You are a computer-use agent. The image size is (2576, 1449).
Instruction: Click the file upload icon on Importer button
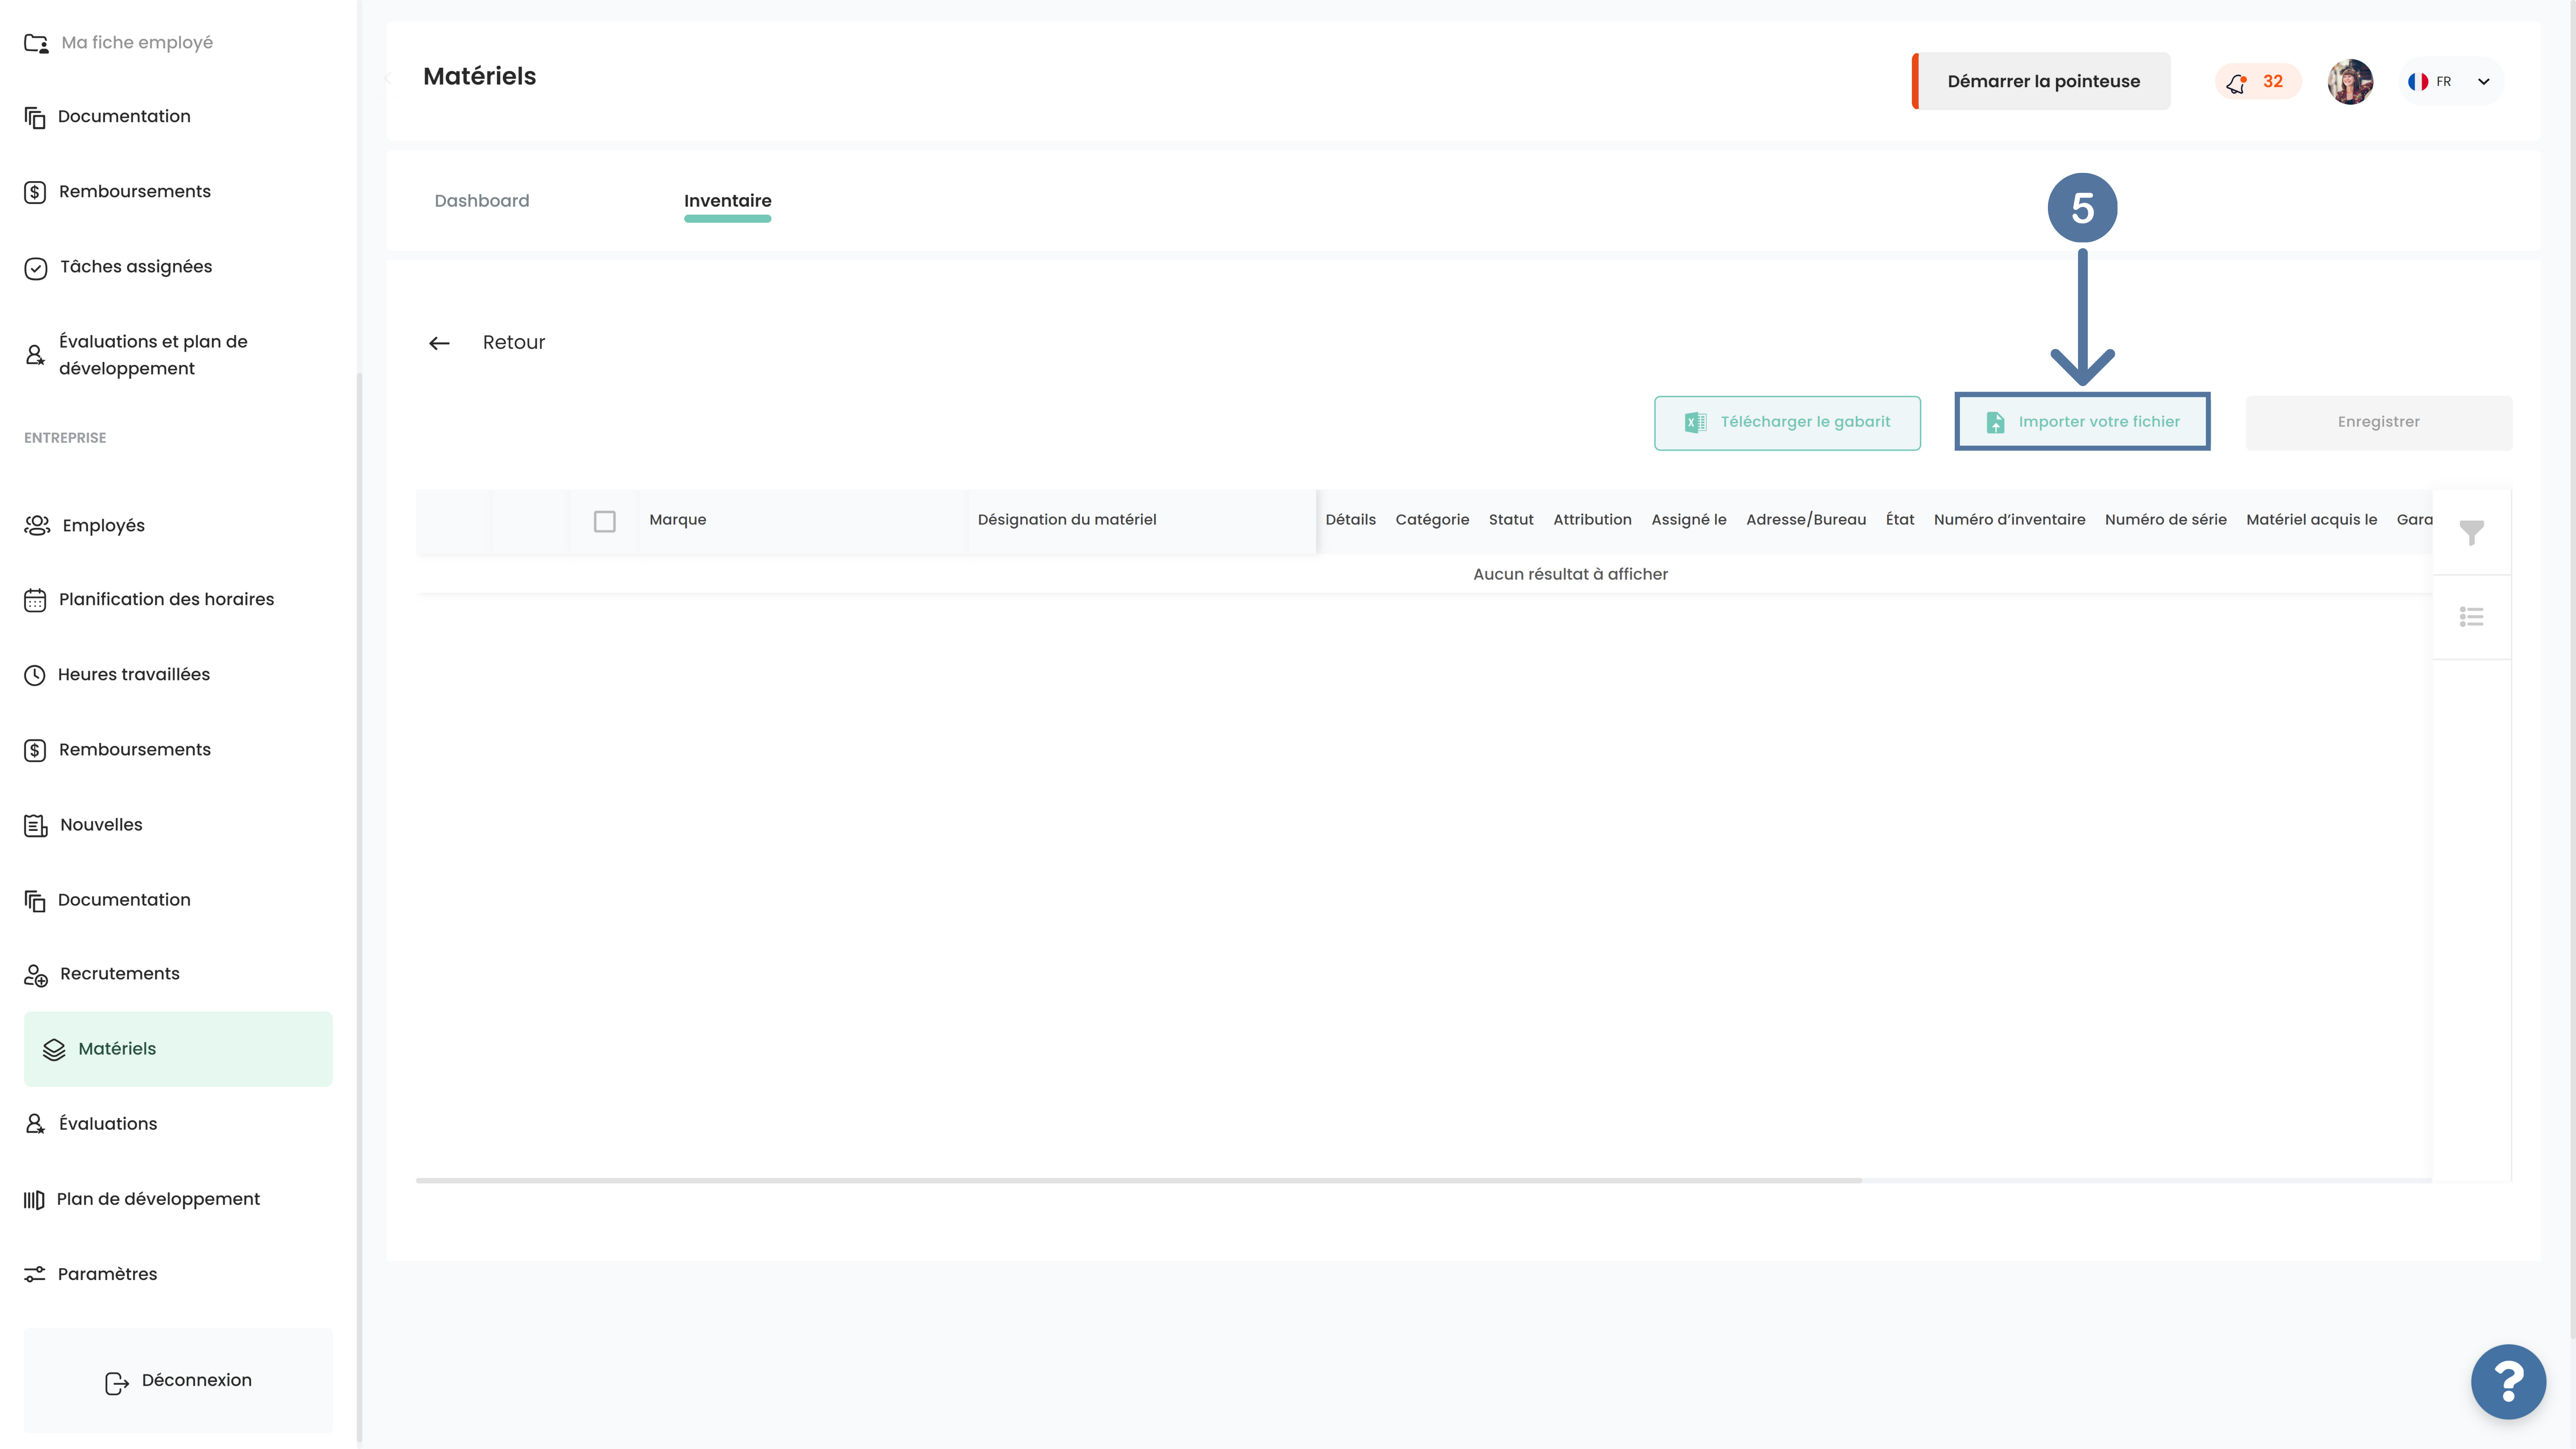point(1995,422)
